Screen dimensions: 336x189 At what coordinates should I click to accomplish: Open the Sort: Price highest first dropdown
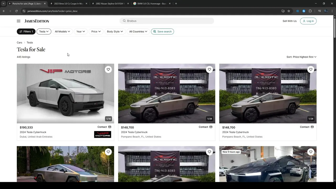(301, 57)
